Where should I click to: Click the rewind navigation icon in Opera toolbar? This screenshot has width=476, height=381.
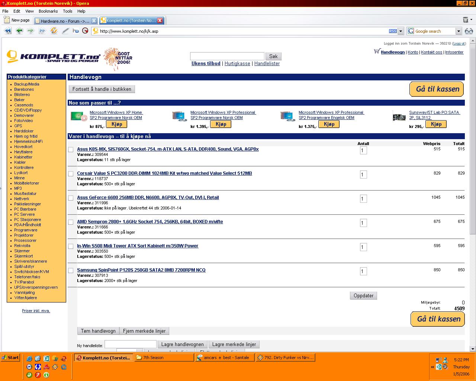(x=7, y=31)
